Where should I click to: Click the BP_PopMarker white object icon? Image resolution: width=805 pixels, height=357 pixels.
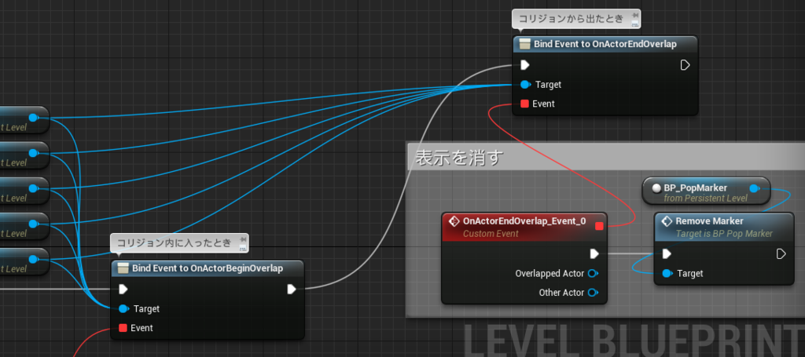click(656, 188)
